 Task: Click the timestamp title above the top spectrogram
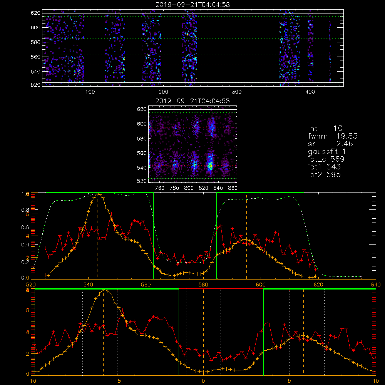coord(193,5)
